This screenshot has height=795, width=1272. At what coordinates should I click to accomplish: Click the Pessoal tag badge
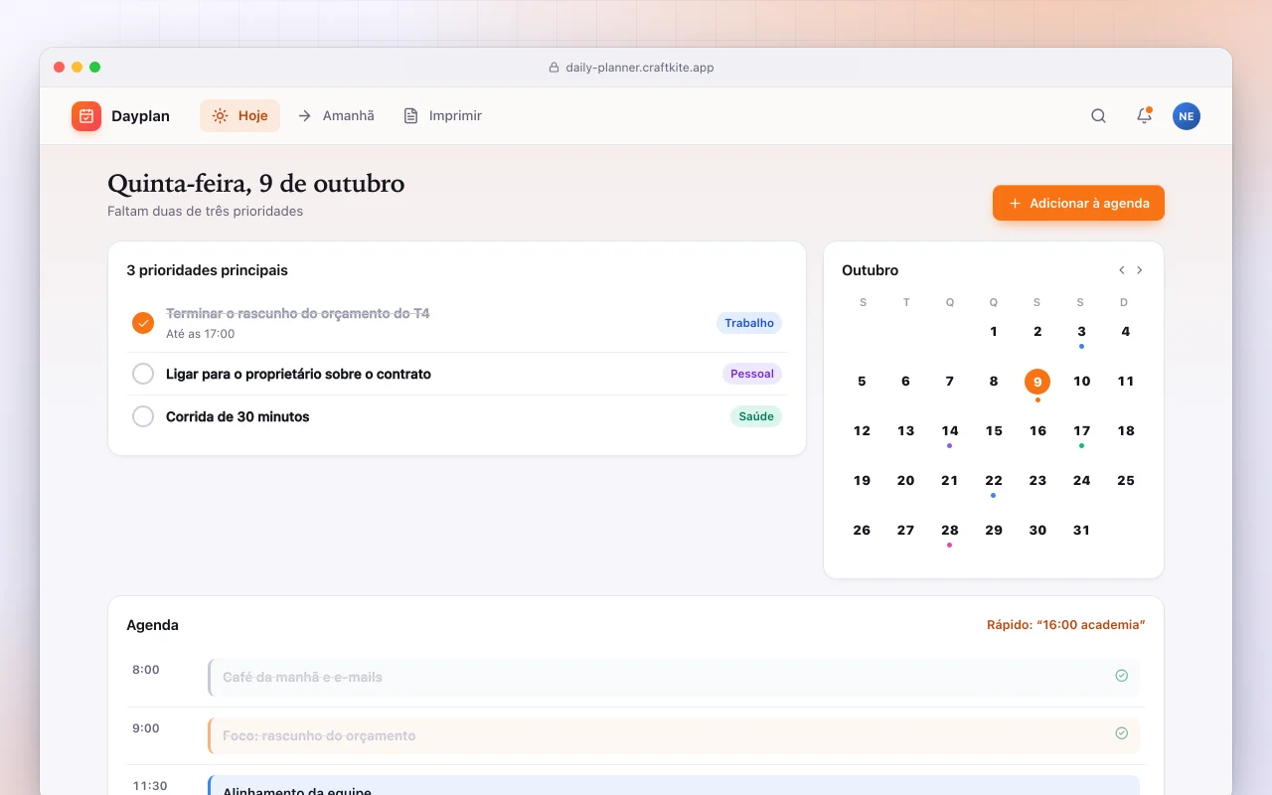pos(752,374)
